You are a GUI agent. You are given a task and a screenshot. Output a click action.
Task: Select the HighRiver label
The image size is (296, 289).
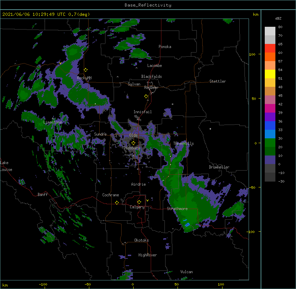[148, 255]
